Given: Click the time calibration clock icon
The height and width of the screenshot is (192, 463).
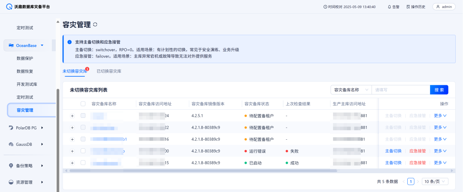Looking at the screenshot, I should point(325,7).
